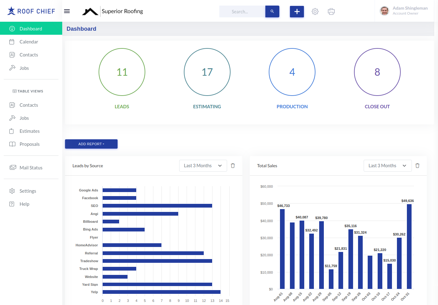Image resolution: width=438 pixels, height=305 pixels.
Task: Click the HomeAdvisor label in chart
Action: (87, 245)
